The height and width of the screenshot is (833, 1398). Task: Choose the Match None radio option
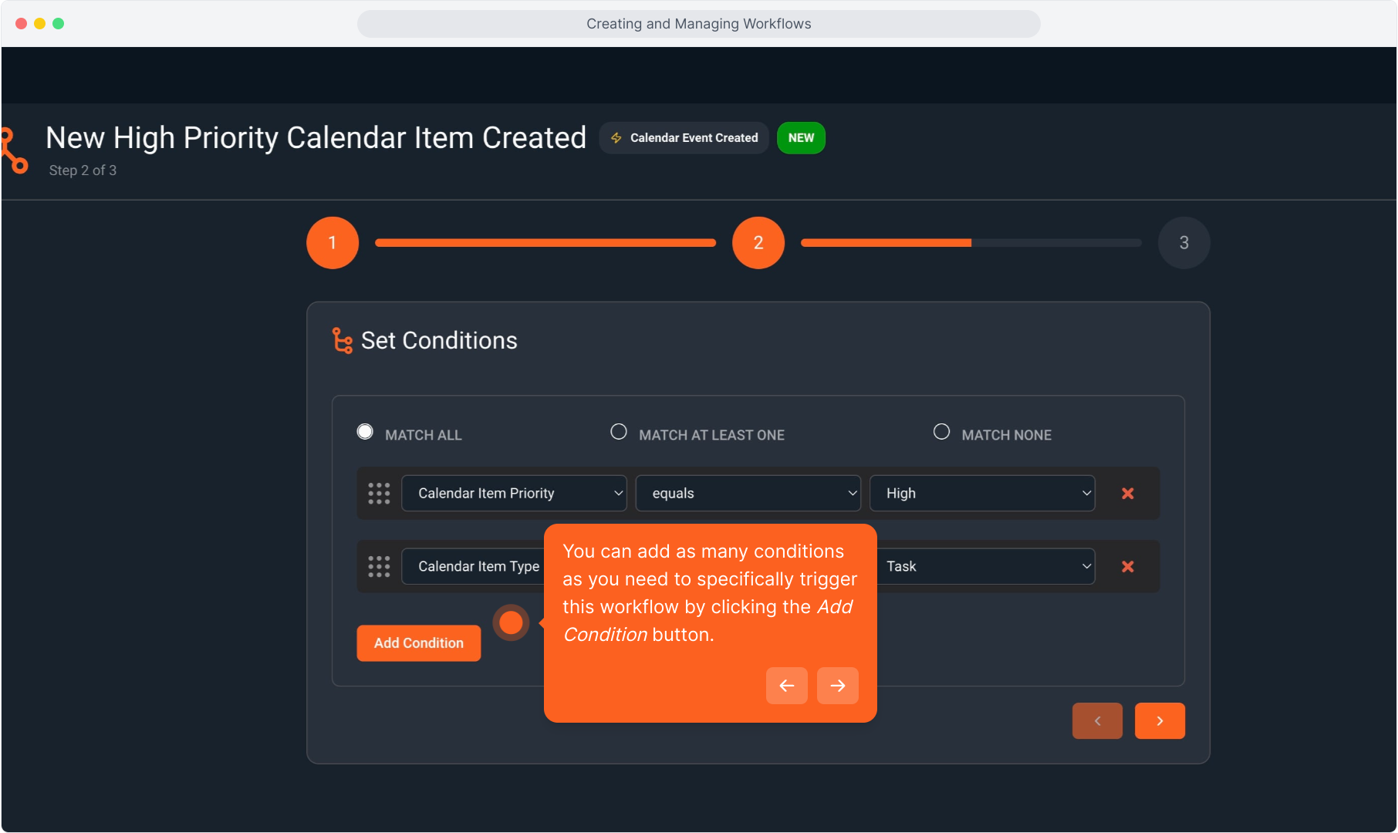(x=941, y=432)
